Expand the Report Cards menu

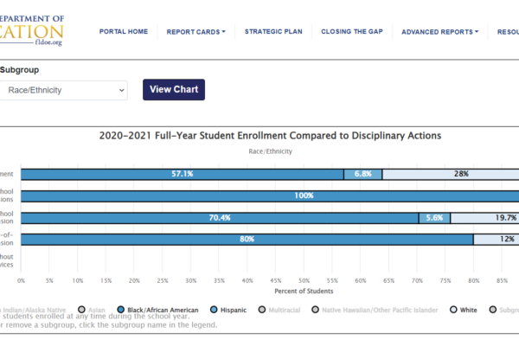[x=195, y=32]
